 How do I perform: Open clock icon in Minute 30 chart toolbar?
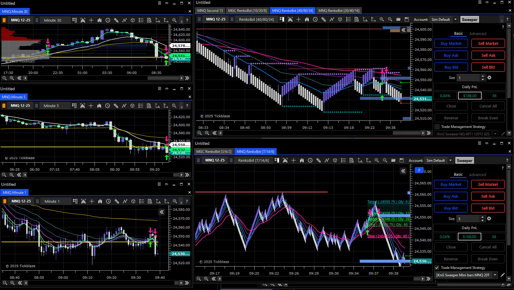point(108,20)
